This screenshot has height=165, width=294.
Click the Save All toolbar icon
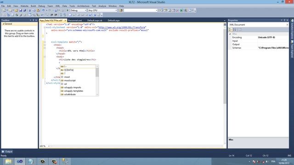pyautogui.click(x=24, y=11)
